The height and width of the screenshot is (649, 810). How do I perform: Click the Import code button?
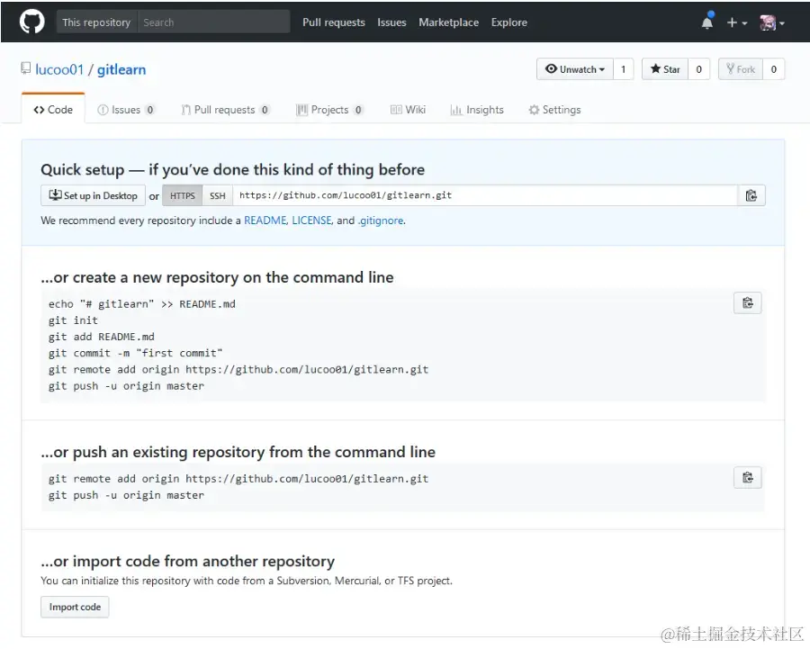click(75, 607)
